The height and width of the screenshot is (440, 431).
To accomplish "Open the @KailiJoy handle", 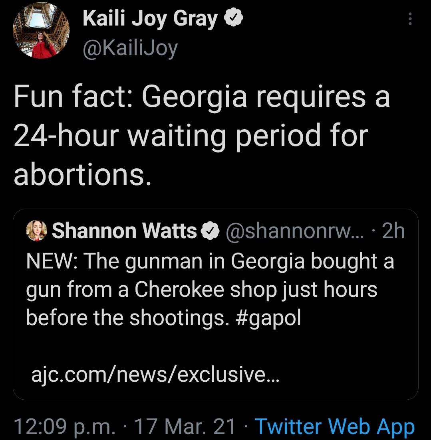I will [x=130, y=48].
